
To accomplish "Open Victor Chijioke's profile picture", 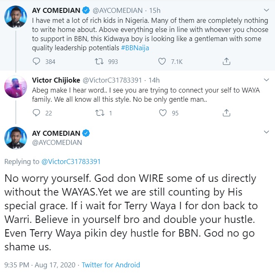I will coord(16,89).
